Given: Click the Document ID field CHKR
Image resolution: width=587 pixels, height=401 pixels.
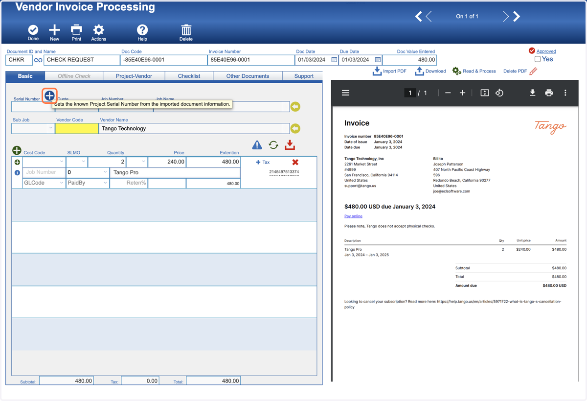Looking at the screenshot, I should pos(19,60).
